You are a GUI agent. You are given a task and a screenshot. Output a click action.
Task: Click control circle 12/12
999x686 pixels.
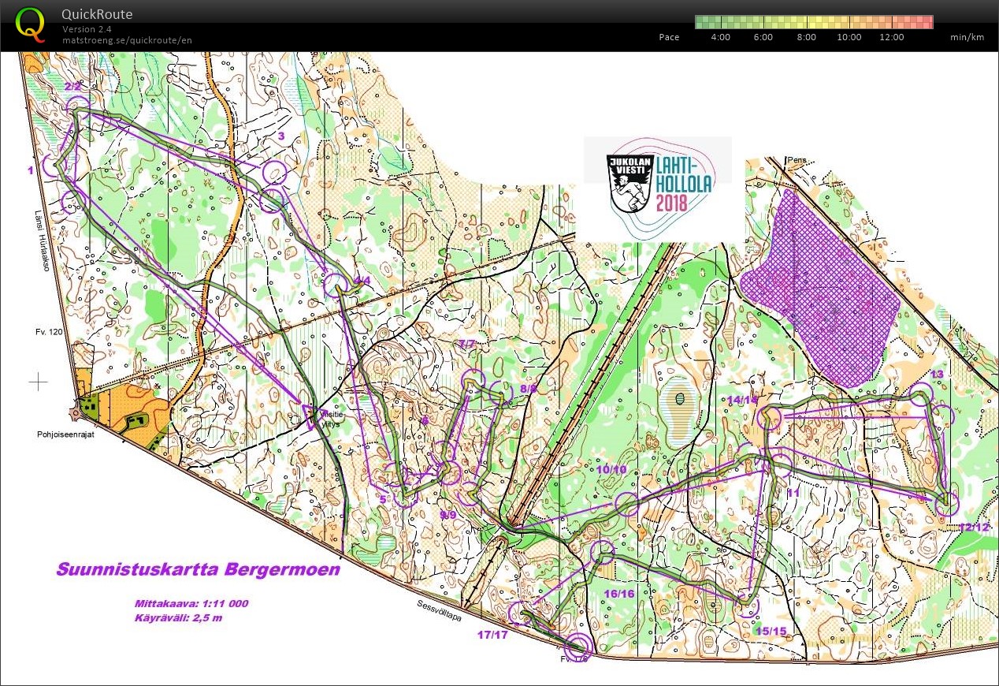point(946,504)
